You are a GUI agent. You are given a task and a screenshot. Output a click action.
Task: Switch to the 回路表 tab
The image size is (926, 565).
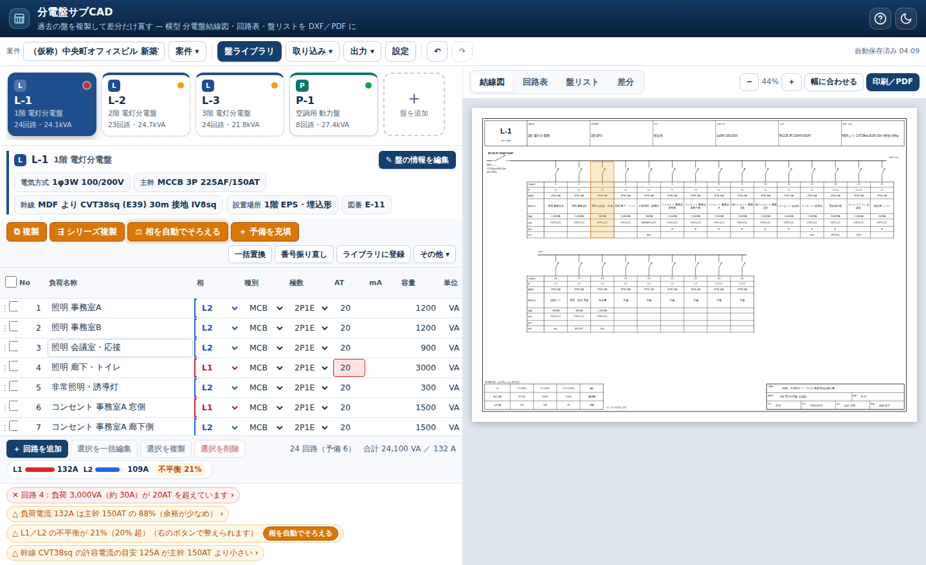[x=535, y=82]
